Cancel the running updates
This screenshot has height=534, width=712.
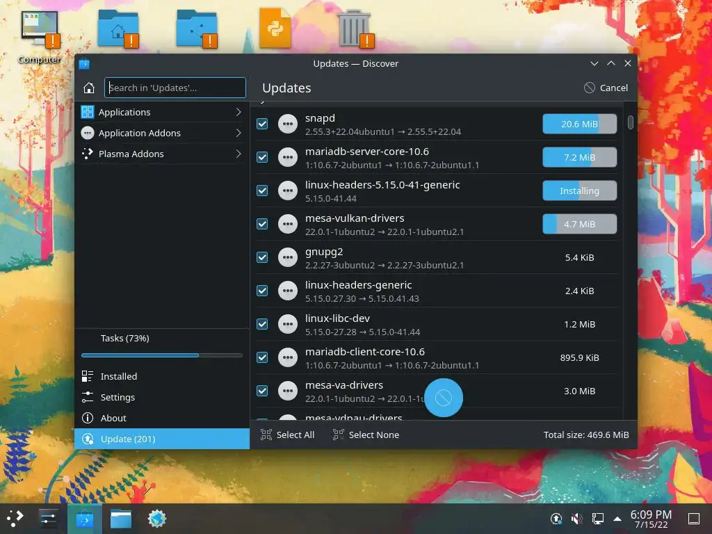pyautogui.click(x=606, y=88)
